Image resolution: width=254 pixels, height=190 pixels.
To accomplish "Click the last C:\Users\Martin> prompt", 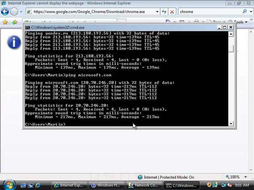I will 45,124.
